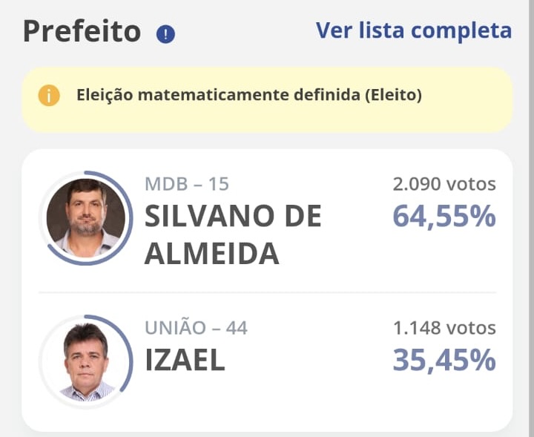Select the SILVANO DE ALMEIDA candidate name
Viewport: 534px width, 437px height.
coord(233,234)
